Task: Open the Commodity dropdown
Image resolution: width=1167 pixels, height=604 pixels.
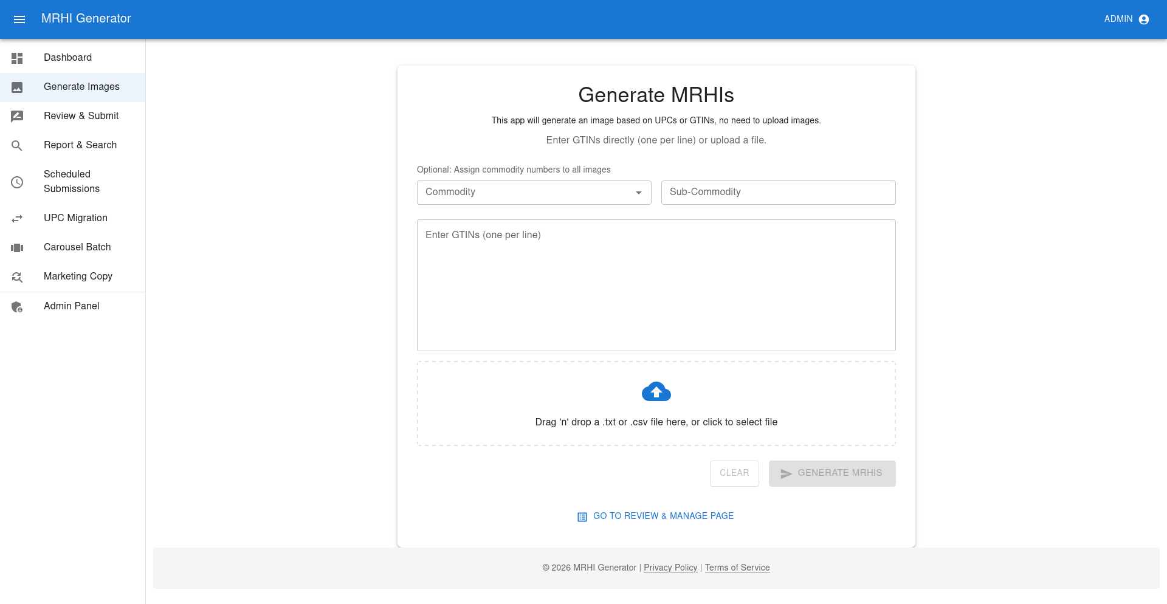Action: (534, 192)
